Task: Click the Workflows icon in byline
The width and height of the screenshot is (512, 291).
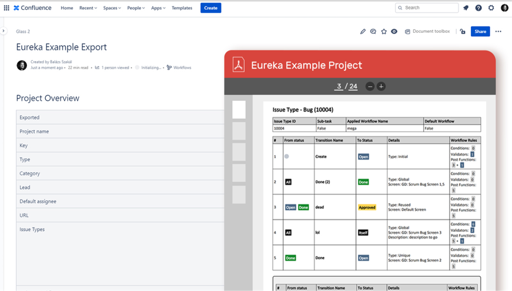Action: (169, 67)
